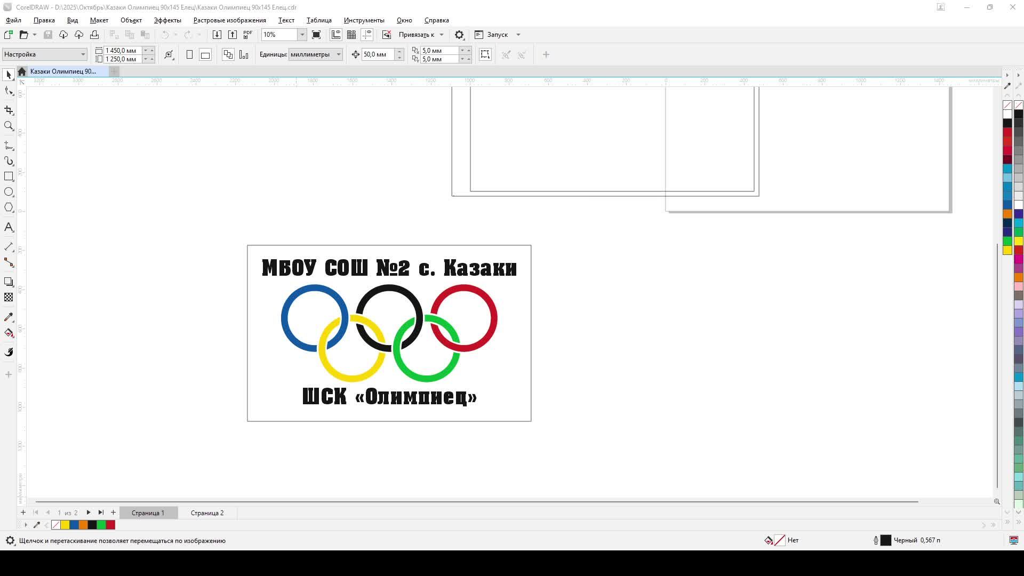
Task: Click the Print icon
Action: 94,35
